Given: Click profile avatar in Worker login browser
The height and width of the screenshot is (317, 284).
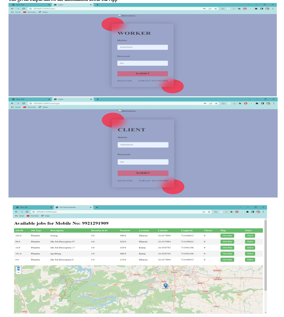Looking at the screenshot, I should 267,8.
